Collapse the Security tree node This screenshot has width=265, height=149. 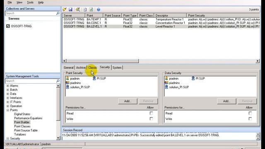coord(8,138)
